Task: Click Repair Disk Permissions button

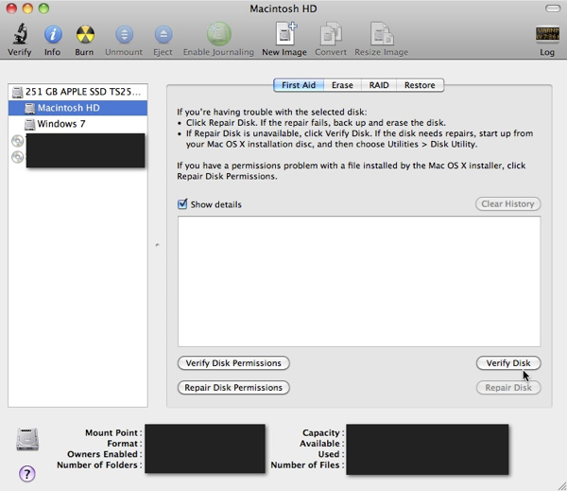Action: tap(233, 388)
